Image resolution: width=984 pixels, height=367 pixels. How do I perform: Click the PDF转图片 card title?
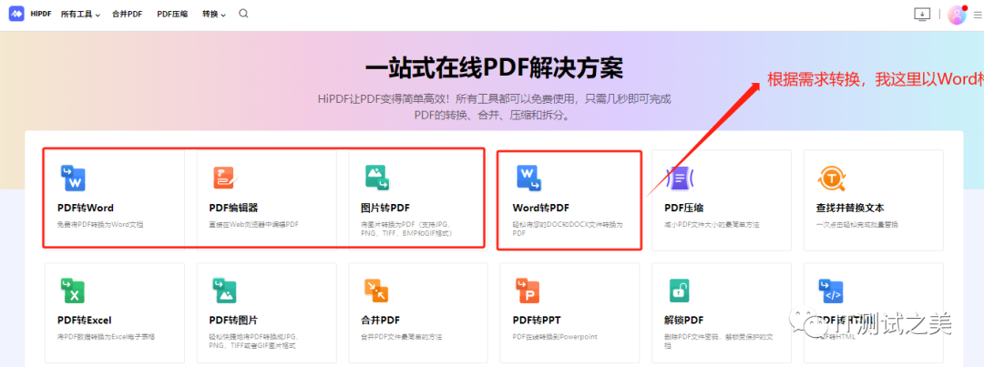[x=233, y=321]
